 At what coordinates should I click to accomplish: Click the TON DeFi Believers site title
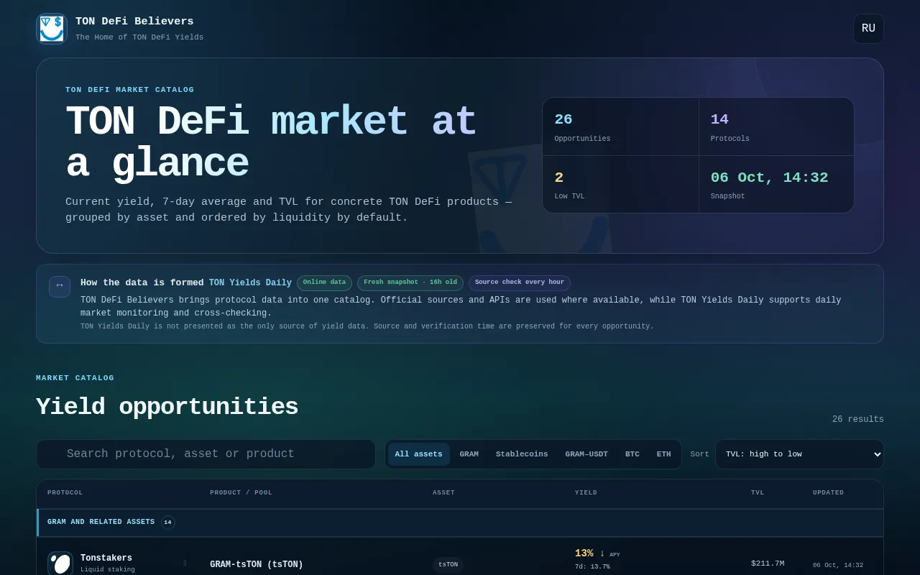pos(134,22)
